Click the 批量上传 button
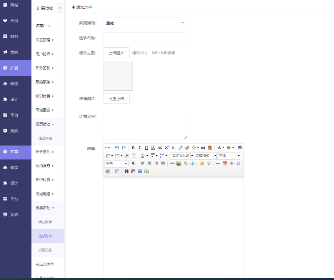 (x=116, y=99)
